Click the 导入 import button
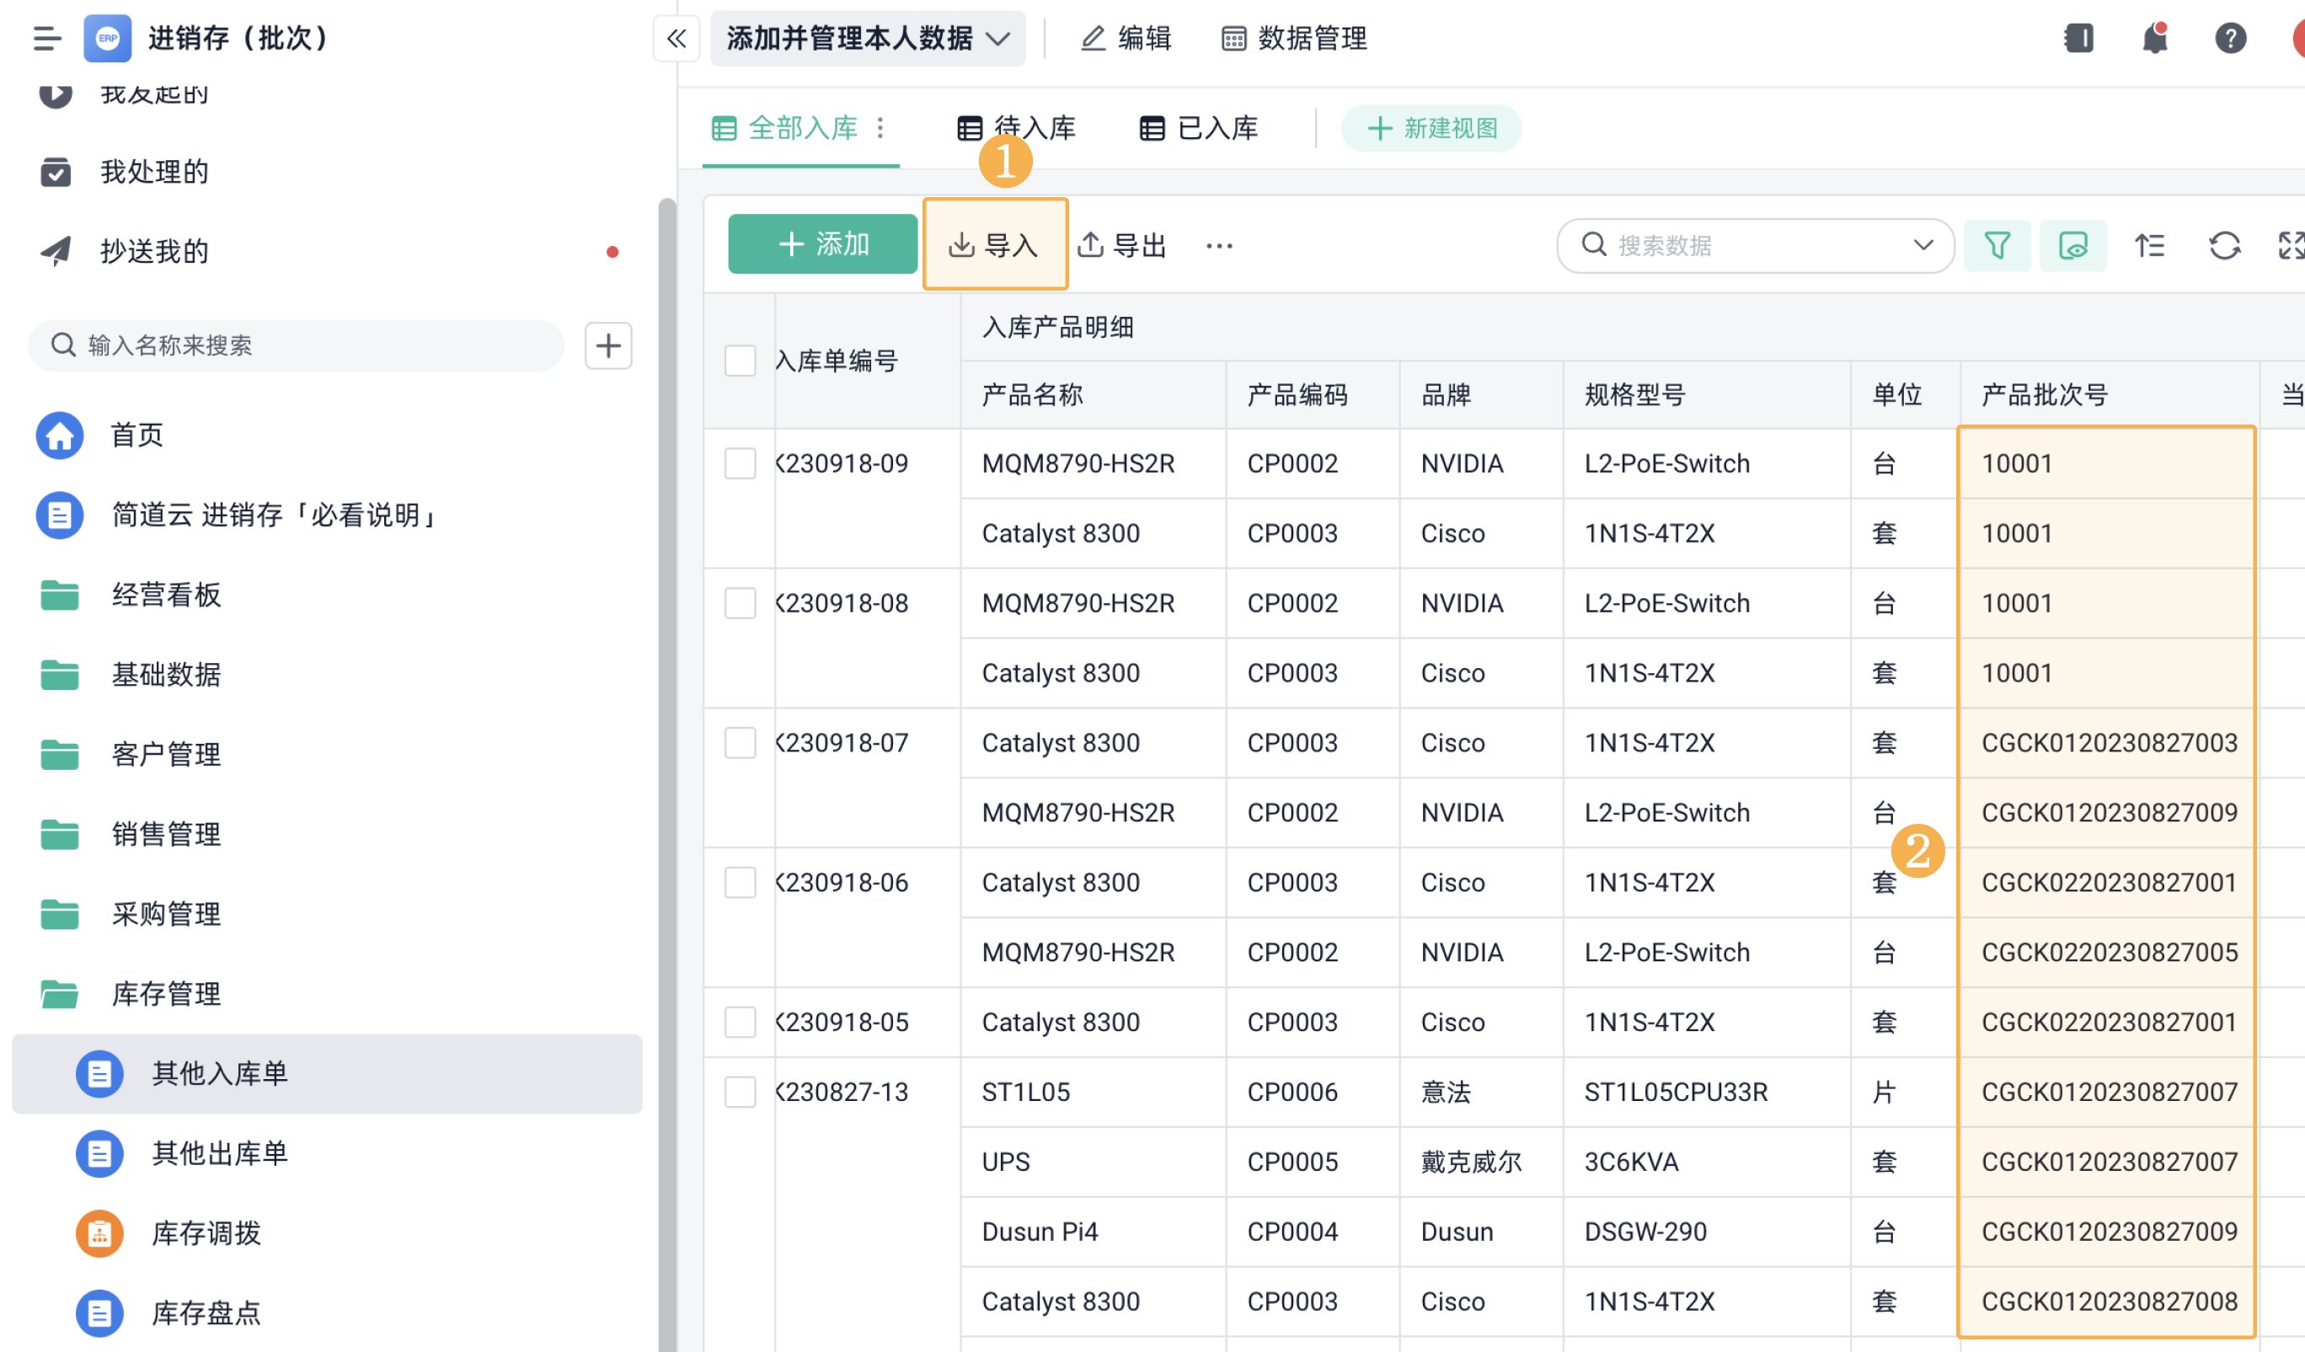 (x=994, y=245)
